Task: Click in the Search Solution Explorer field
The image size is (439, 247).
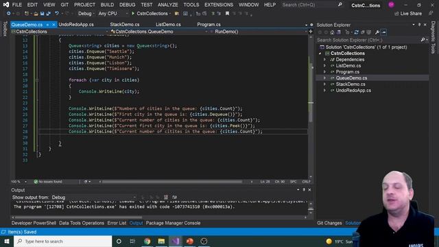Action: (368, 40)
